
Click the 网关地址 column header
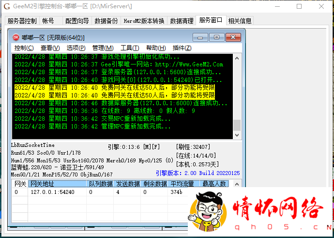57,184
